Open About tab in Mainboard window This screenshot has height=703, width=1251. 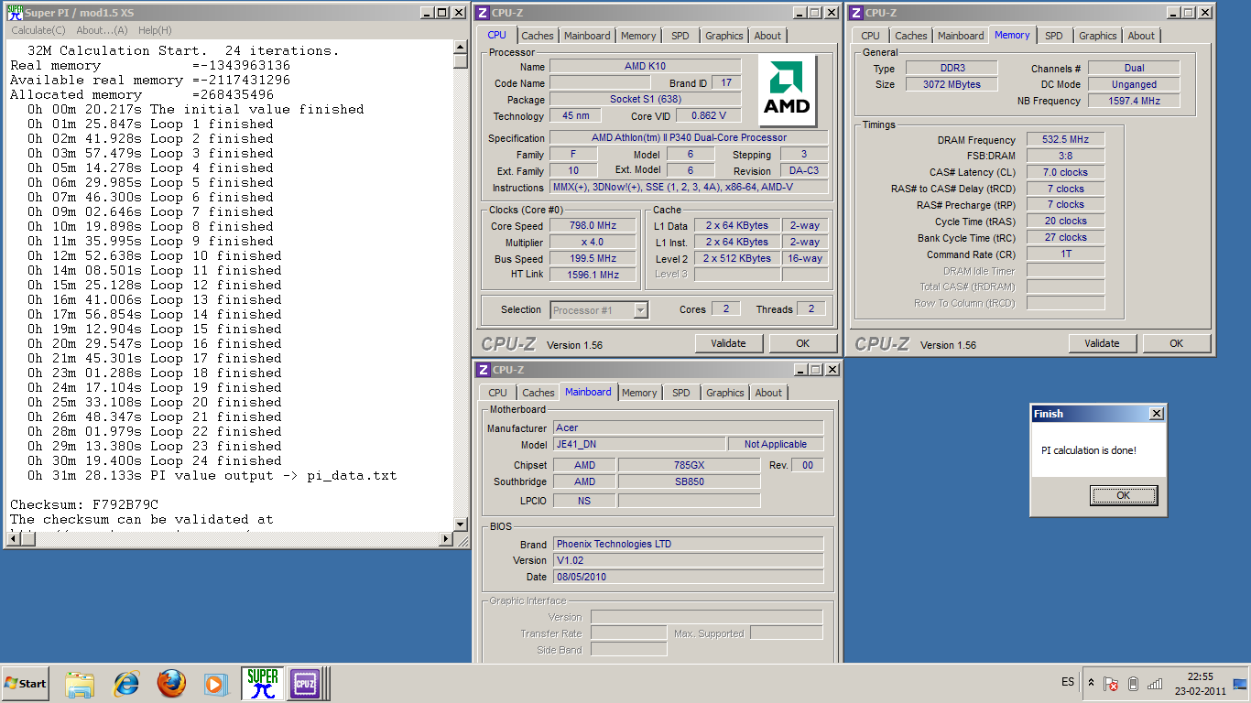768,393
